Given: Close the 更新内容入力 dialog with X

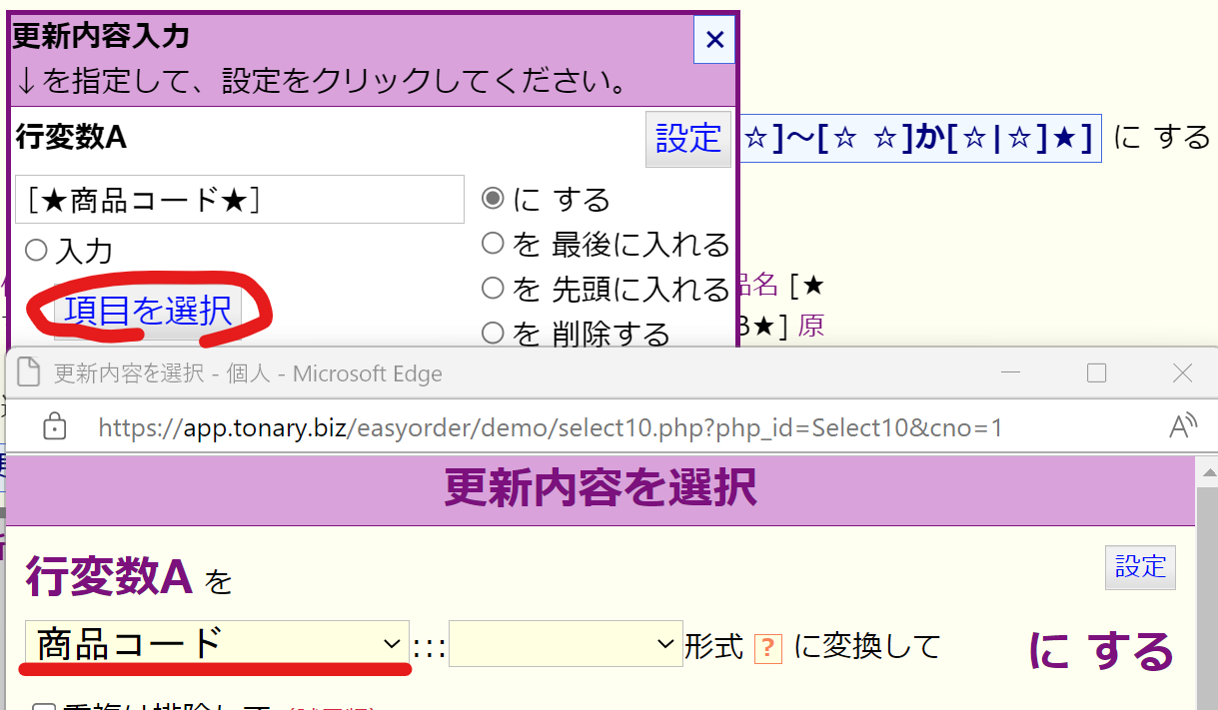Looking at the screenshot, I should [714, 40].
